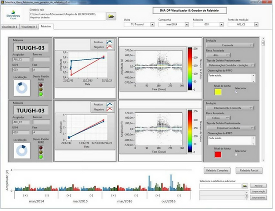The width and height of the screenshot is (275, 211).
Task: Open Tipo de Defeito dropdown Delaminações Condutor
Action: pyautogui.click(x=230, y=65)
